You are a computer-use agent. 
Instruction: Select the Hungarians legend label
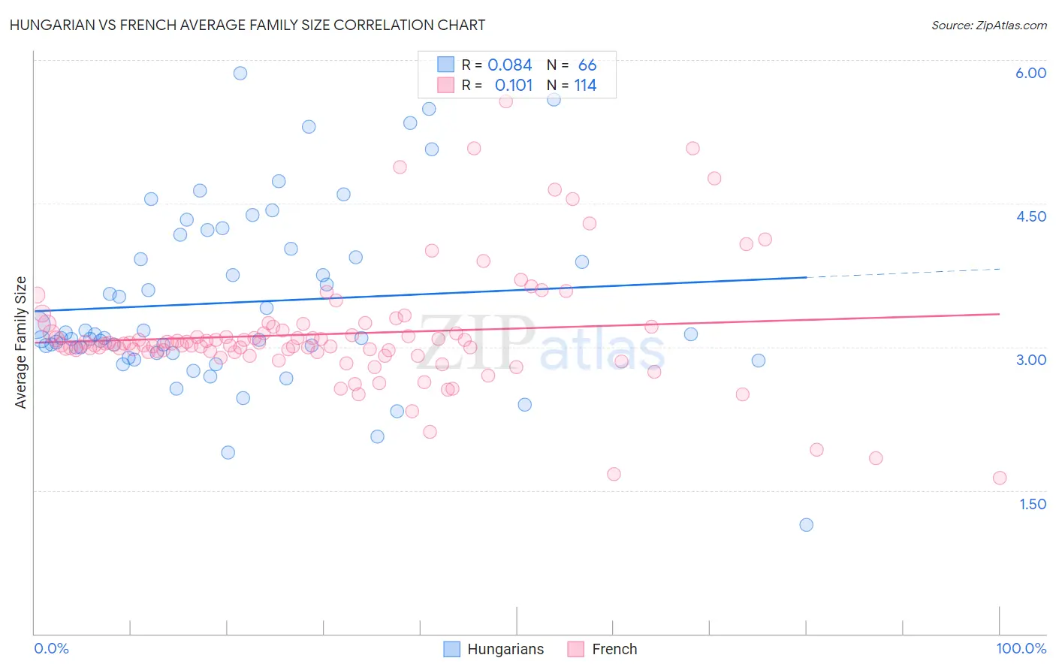[505, 649]
